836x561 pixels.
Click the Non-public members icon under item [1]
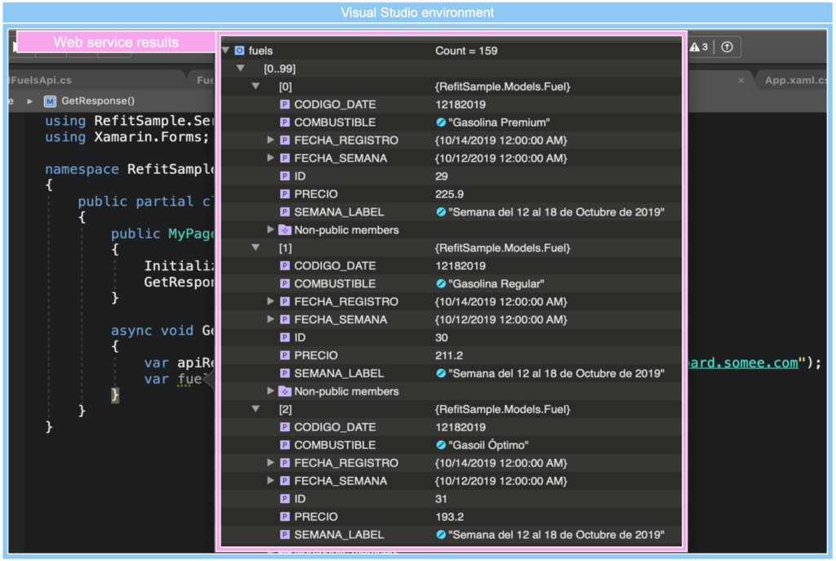click(x=285, y=391)
